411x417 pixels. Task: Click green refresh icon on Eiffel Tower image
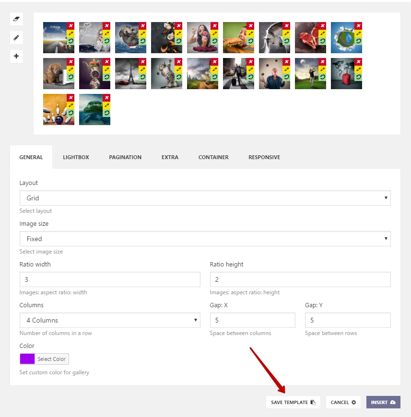click(142, 77)
